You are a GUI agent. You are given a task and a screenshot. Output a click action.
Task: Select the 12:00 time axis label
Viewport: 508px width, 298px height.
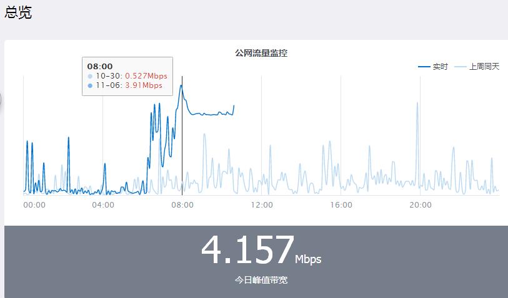[261, 205]
